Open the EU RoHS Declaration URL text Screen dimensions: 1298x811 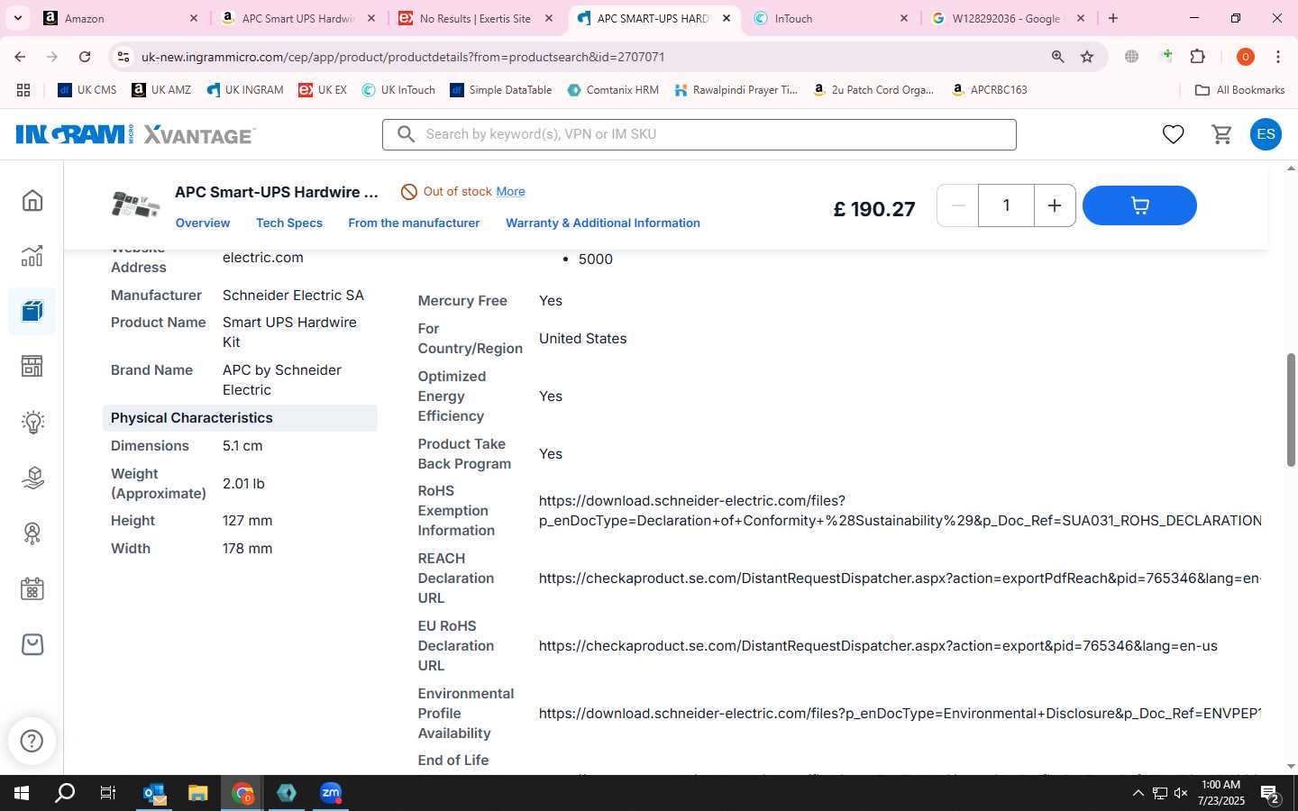[878, 646]
